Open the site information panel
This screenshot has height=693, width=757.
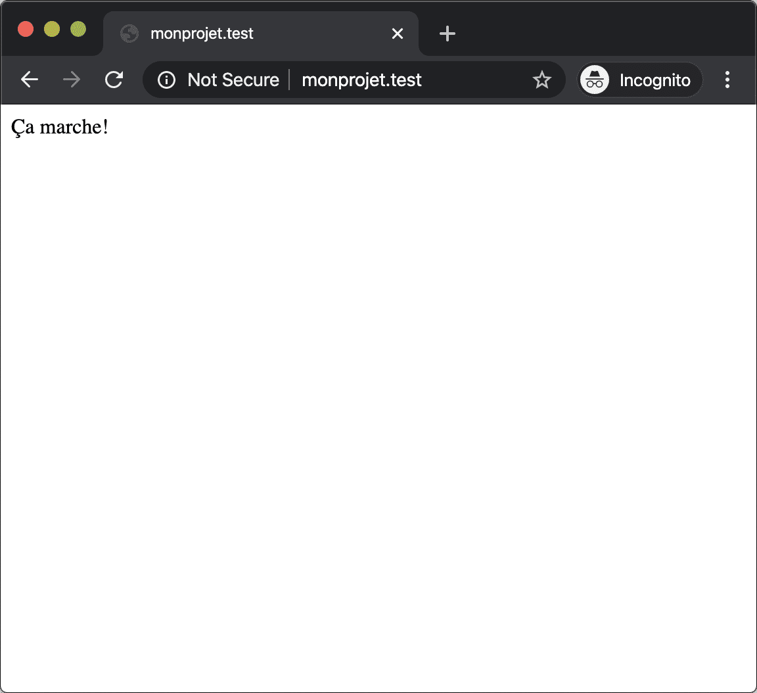pyautogui.click(x=166, y=80)
